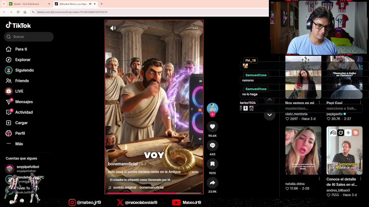Open the video's three-dot options menu
Image resolution: width=369 pixels, height=207 pixels.
click(x=195, y=28)
